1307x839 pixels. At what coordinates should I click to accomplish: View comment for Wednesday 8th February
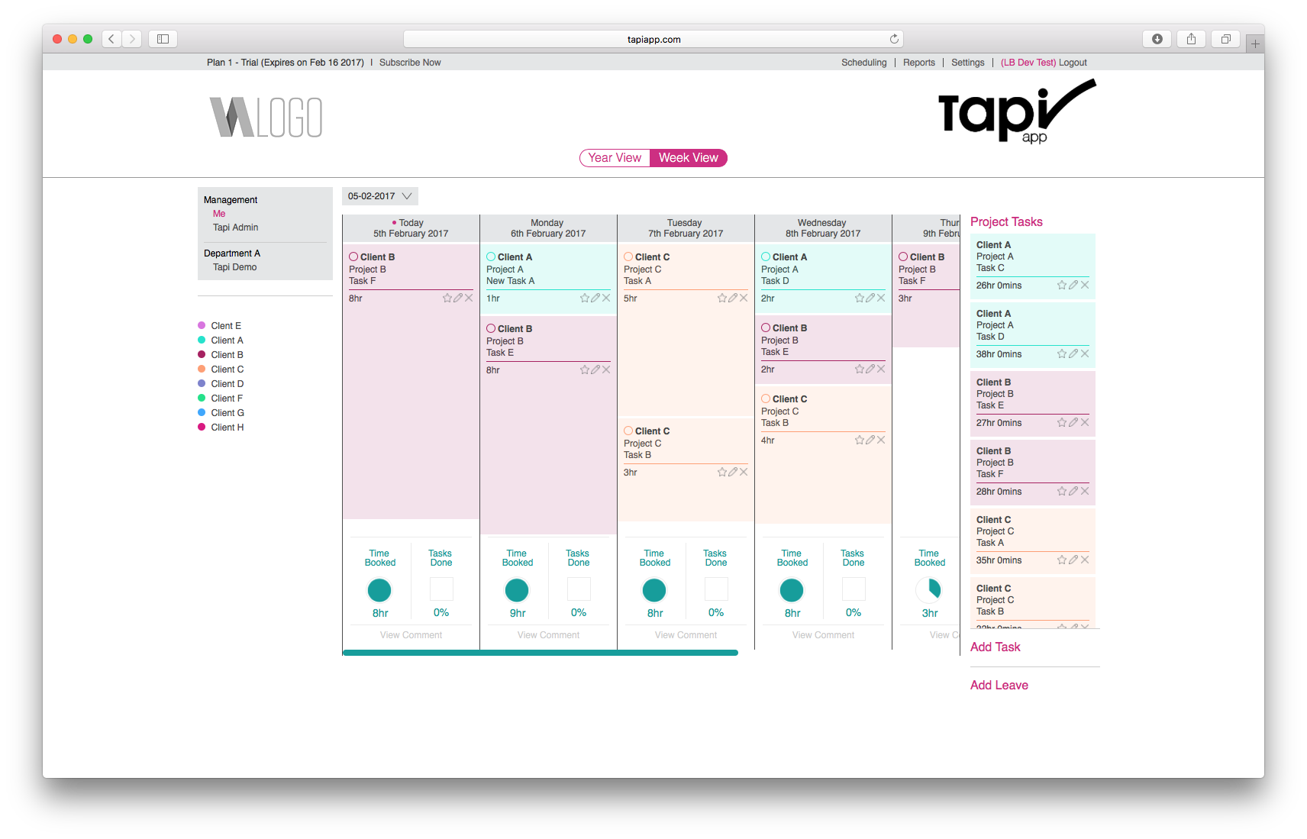pyautogui.click(x=823, y=635)
